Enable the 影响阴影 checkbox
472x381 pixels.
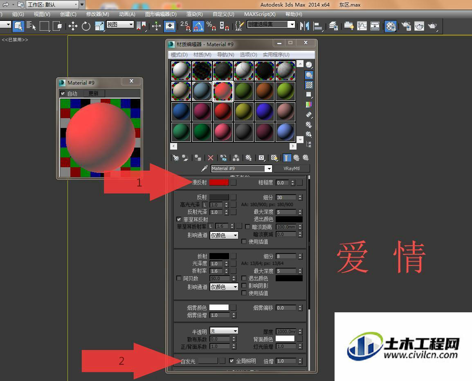click(244, 286)
